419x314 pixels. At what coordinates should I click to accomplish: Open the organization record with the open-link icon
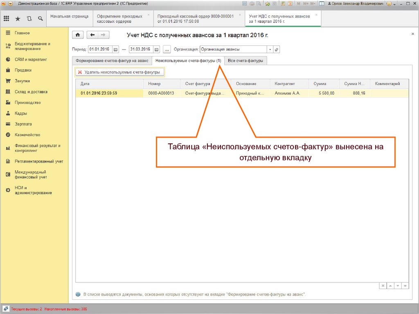click(277, 50)
